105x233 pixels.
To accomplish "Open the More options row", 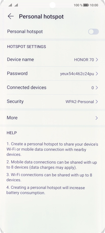I will coord(53,118).
